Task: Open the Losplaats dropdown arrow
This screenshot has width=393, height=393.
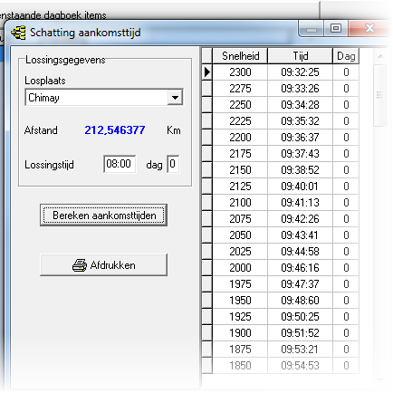Action: 175,98
